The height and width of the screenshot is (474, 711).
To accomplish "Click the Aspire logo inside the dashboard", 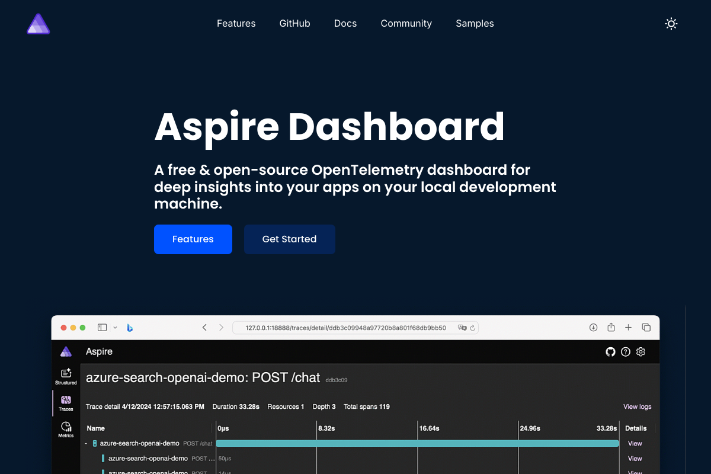I will pos(66,351).
